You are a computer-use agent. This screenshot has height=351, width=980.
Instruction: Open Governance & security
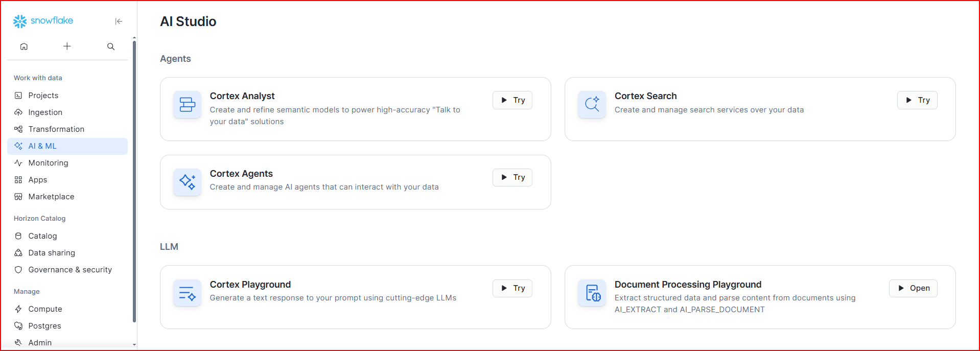point(67,270)
